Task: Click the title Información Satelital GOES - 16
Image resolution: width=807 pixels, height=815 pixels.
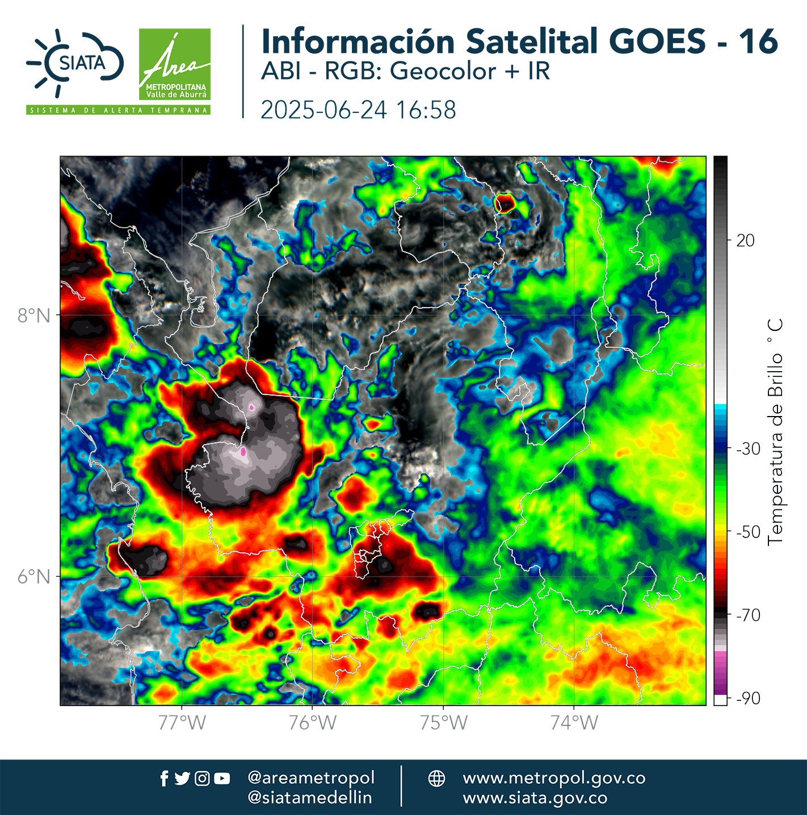Action: pos(519,41)
